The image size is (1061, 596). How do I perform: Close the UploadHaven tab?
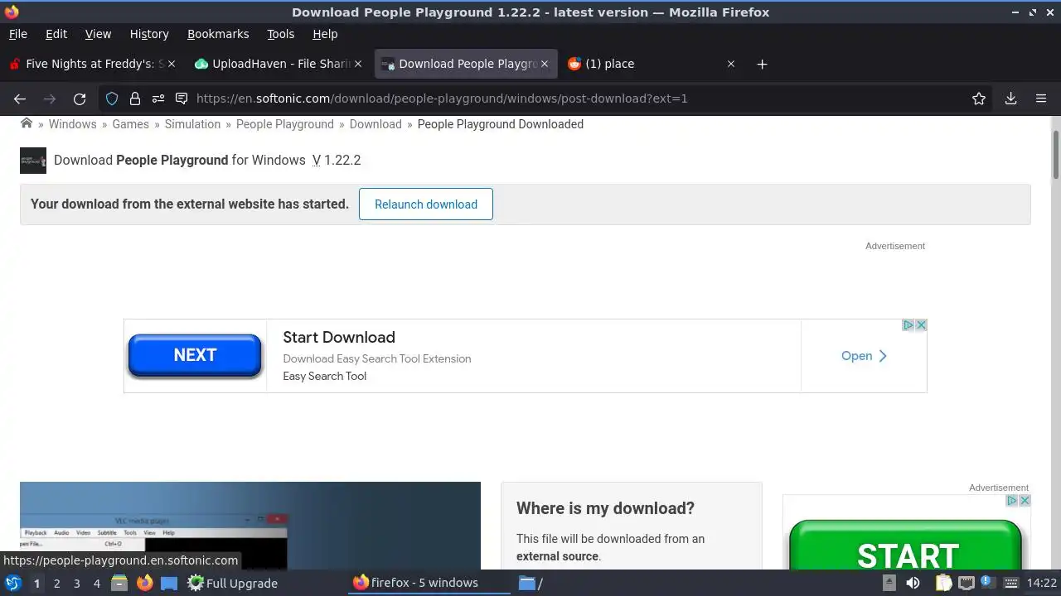358,64
